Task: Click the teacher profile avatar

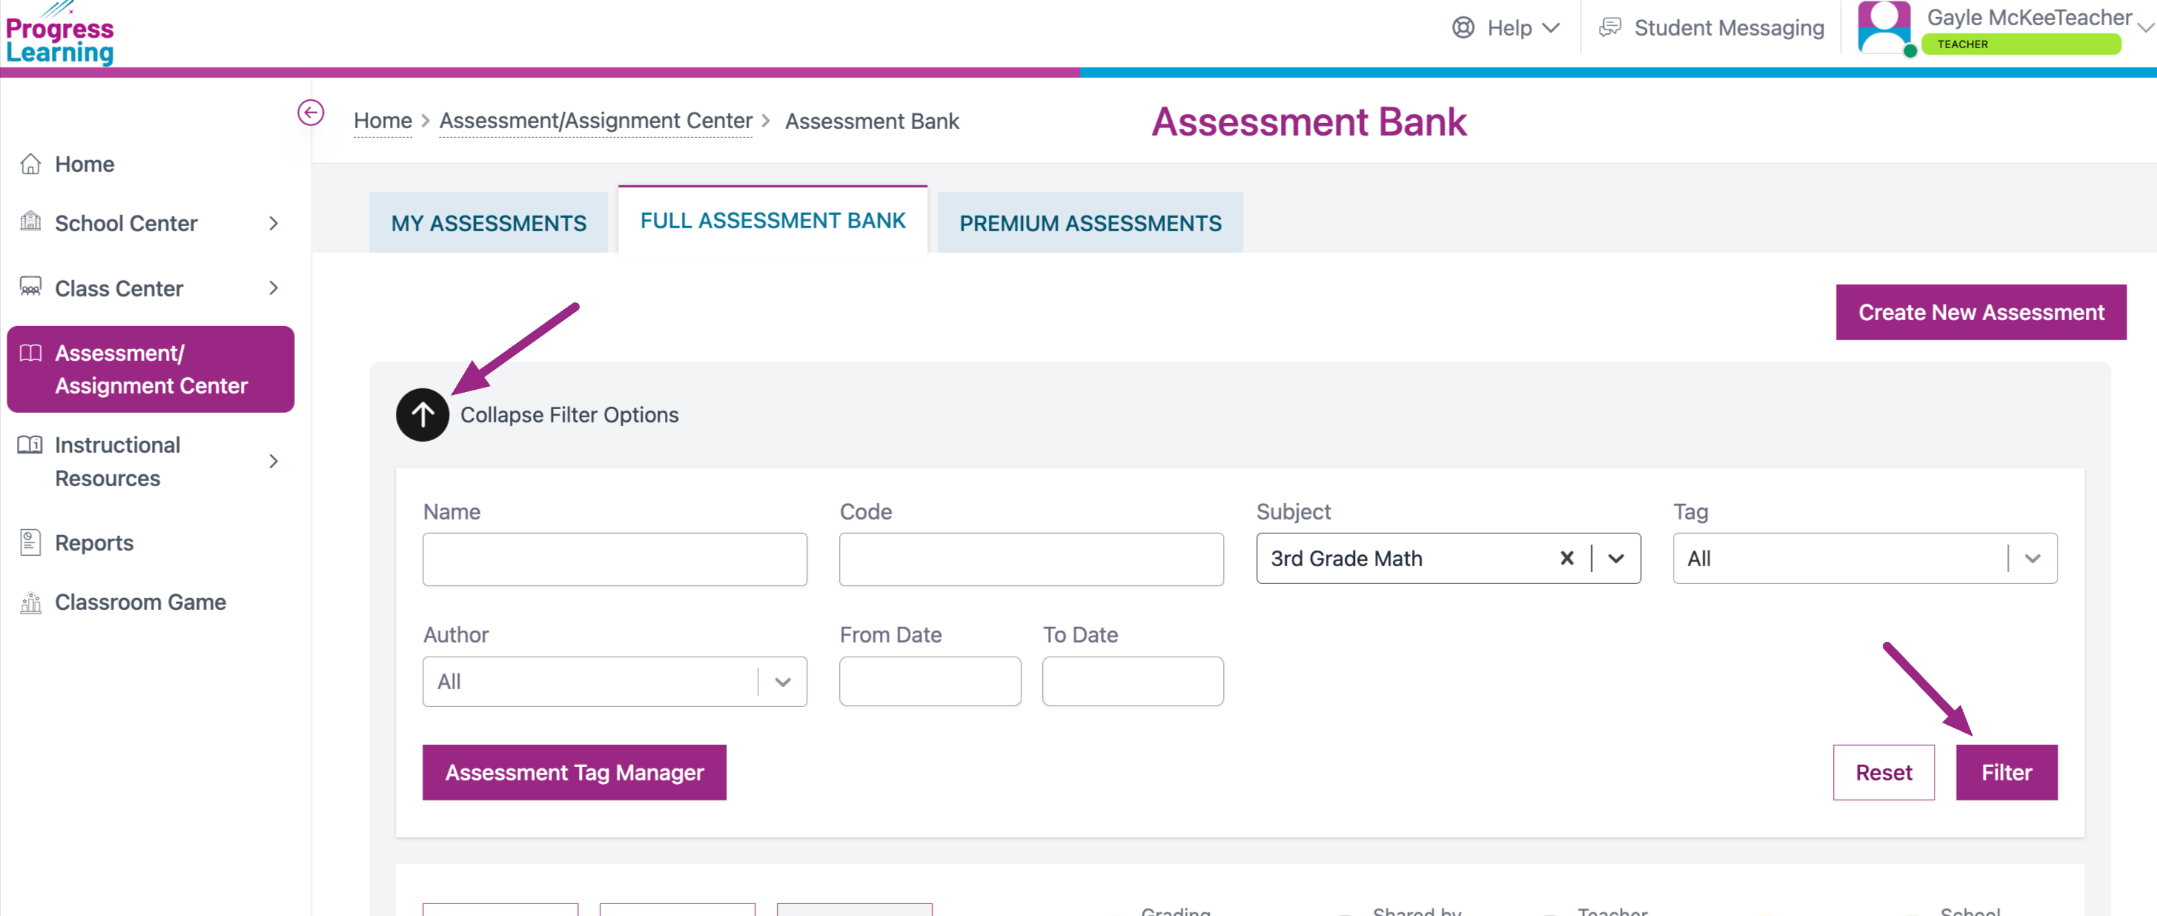Action: [1883, 27]
